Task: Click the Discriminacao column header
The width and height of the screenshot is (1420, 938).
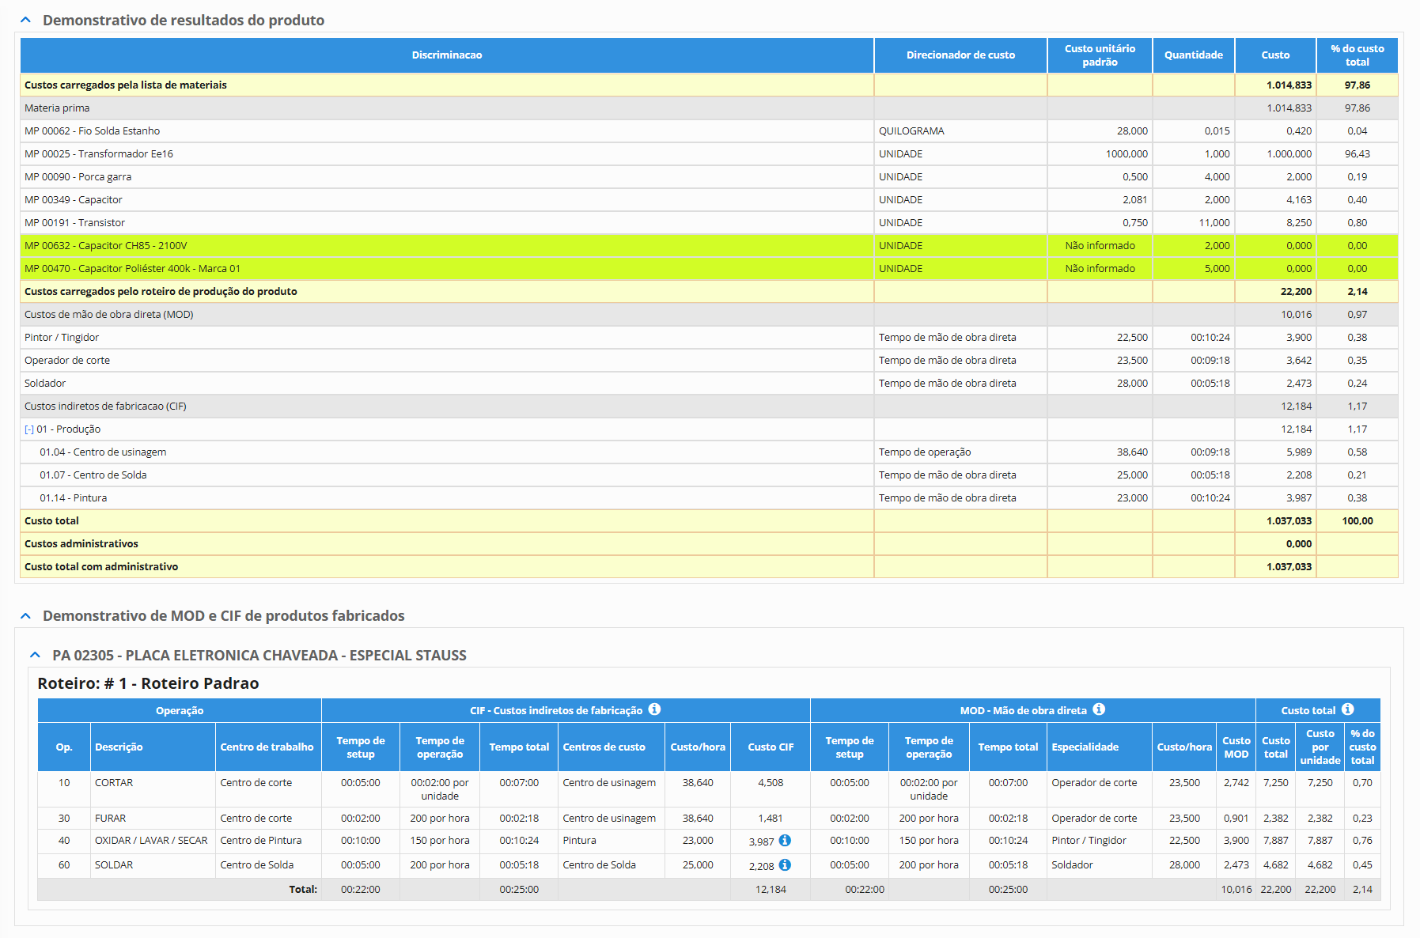Action: (x=446, y=55)
